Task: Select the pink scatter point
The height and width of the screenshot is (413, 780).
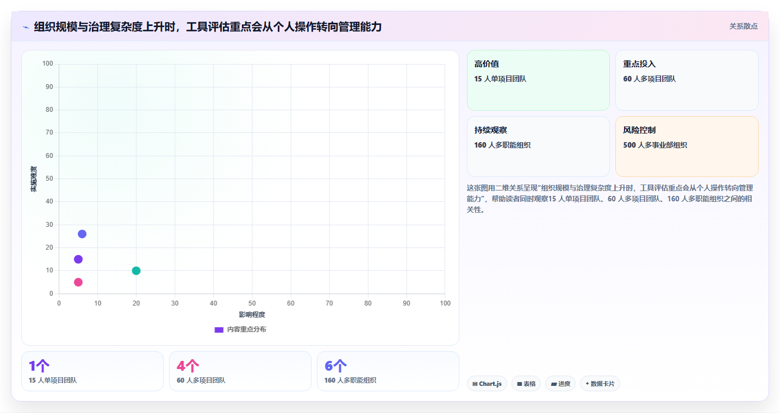Action: click(78, 282)
